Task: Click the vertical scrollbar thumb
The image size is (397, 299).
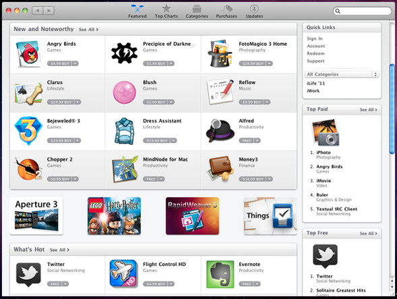Action: 392,109
